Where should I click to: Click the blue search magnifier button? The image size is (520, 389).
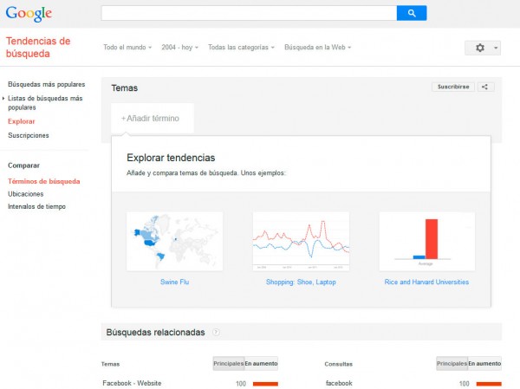[412, 13]
